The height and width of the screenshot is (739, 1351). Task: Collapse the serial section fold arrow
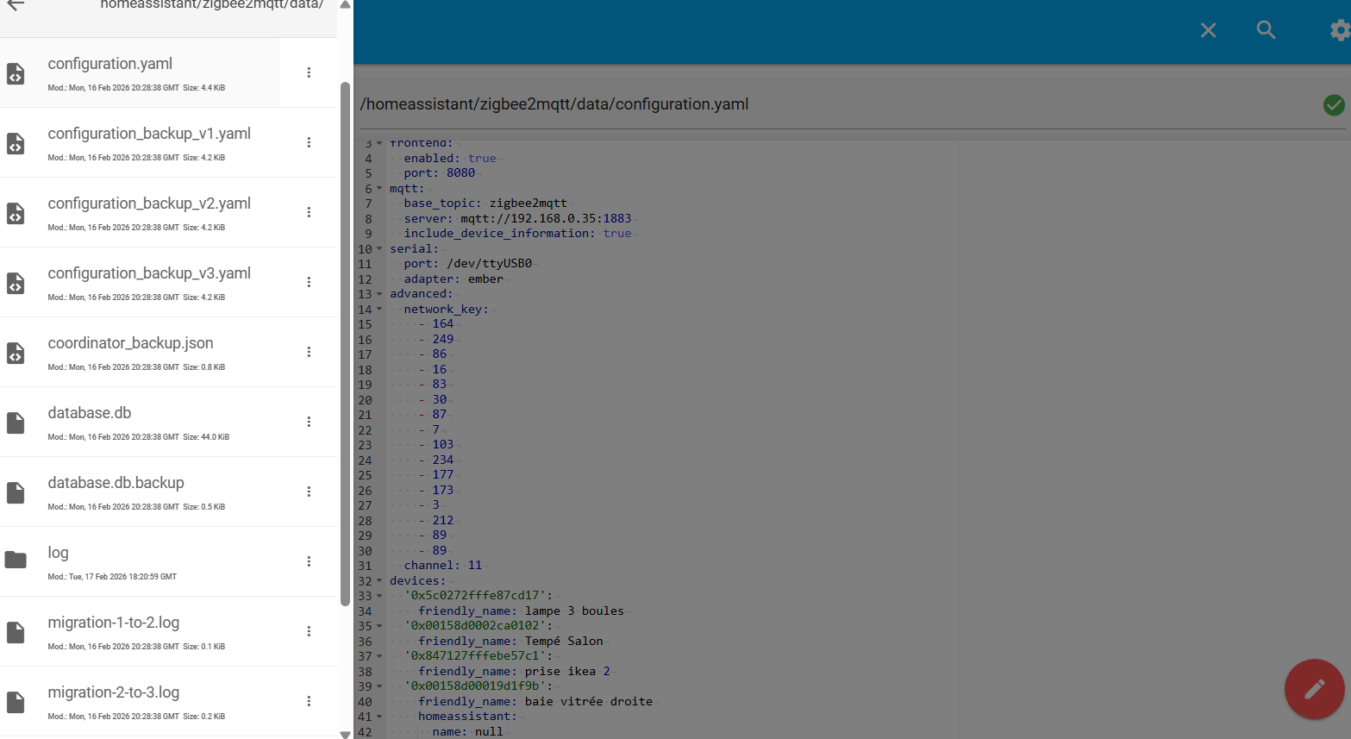pyautogui.click(x=379, y=248)
